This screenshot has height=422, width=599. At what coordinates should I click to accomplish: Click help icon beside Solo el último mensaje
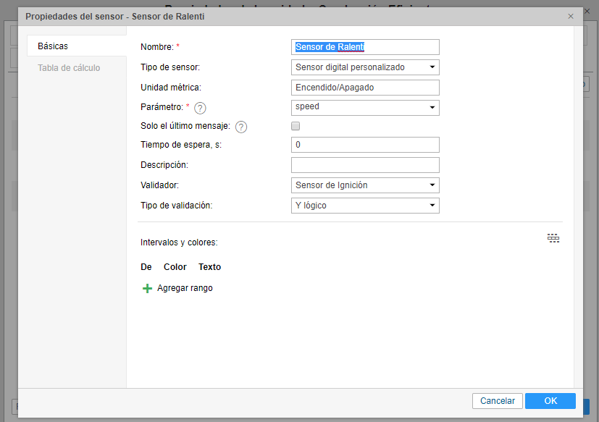[x=241, y=127]
